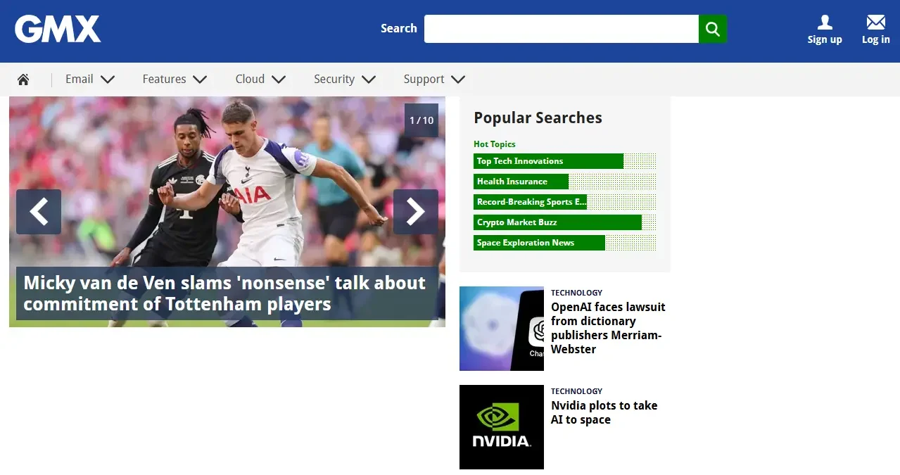Open Sign up via person icon

point(825,23)
